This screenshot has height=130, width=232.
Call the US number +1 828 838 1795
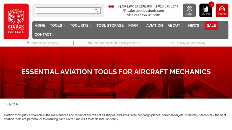click(166, 6)
